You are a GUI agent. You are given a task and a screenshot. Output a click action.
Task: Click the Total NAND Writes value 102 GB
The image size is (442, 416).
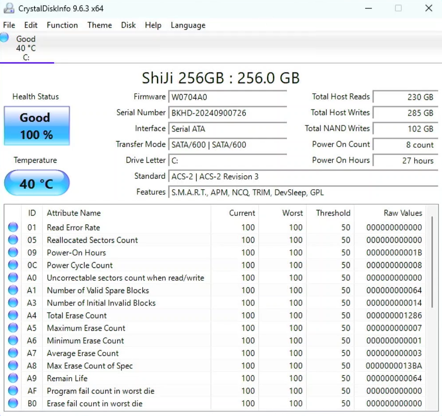pyautogui.click(x=406, y=129)
